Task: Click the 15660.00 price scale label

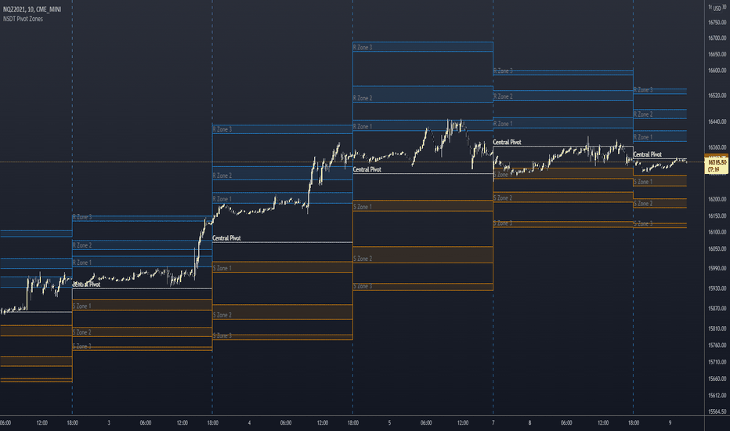Action: 717,378
